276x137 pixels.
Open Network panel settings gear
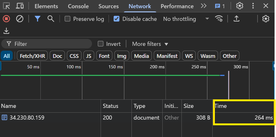click(x=265, y=19)
